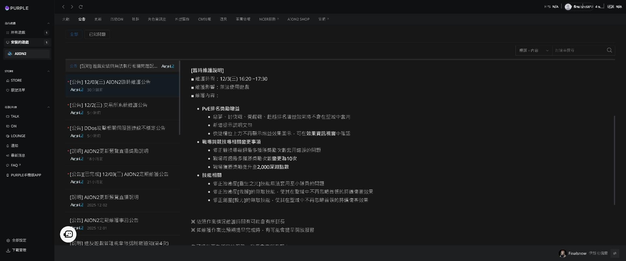Open the STORE home icon entry
The width and height of the screenshot is (626, 261).
click(14, 80)
